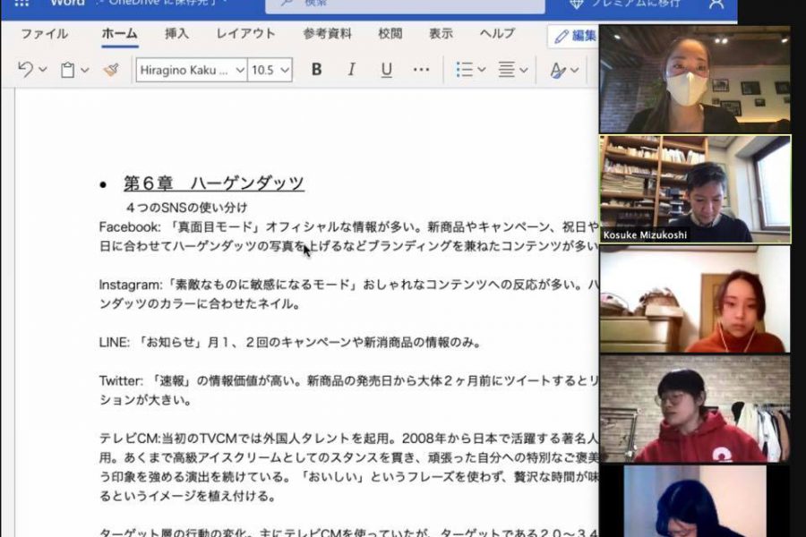
Task: Click the text るというイメージを植え付ける。
Action: 188,497
